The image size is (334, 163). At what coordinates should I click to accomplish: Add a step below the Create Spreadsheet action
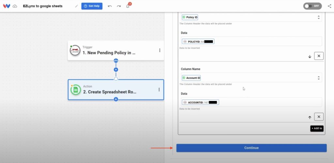[116, 99]
